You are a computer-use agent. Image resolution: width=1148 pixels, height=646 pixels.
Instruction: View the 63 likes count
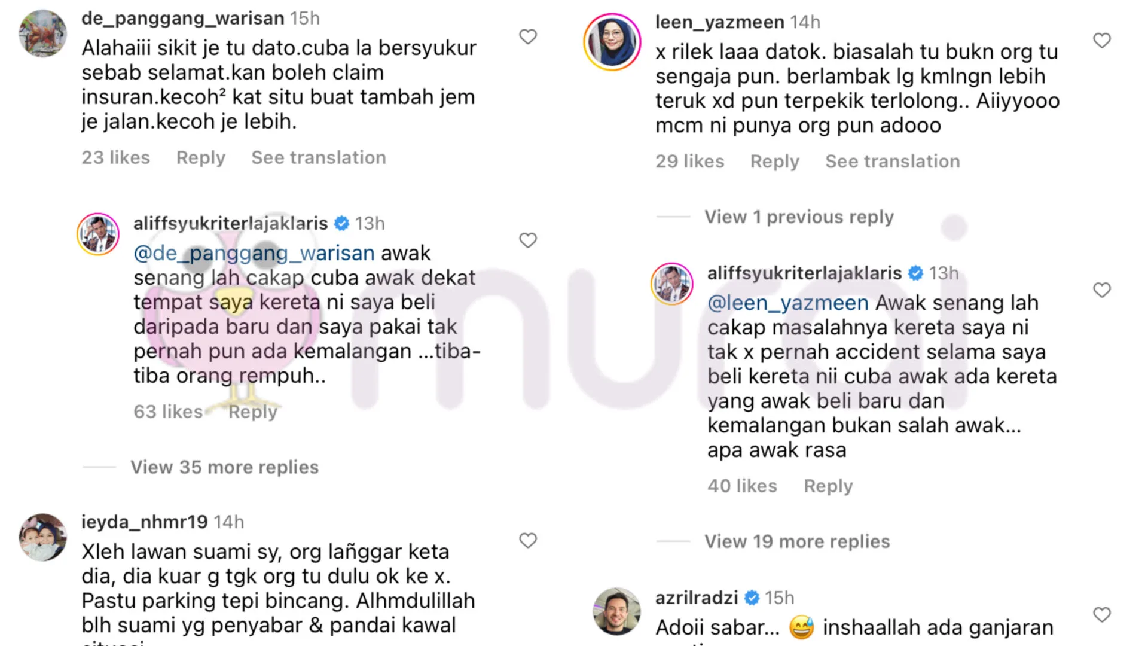(168, 412)
